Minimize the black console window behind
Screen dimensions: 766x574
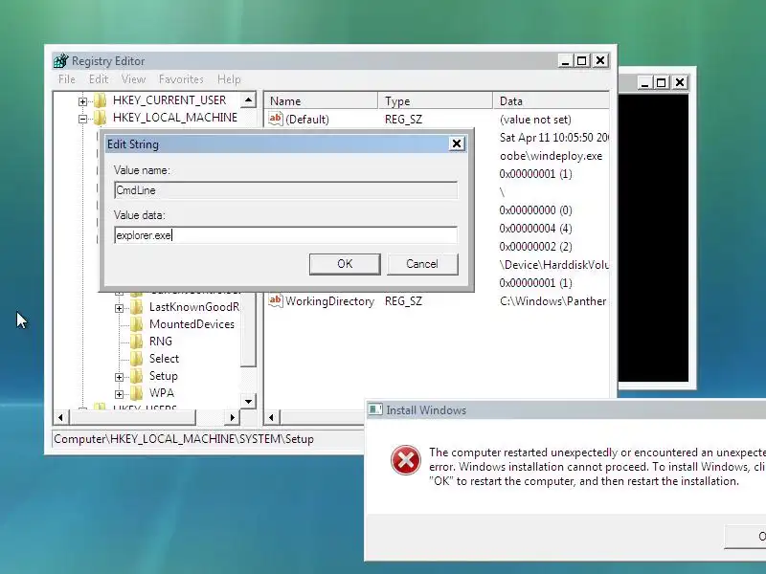click(644, 82)
